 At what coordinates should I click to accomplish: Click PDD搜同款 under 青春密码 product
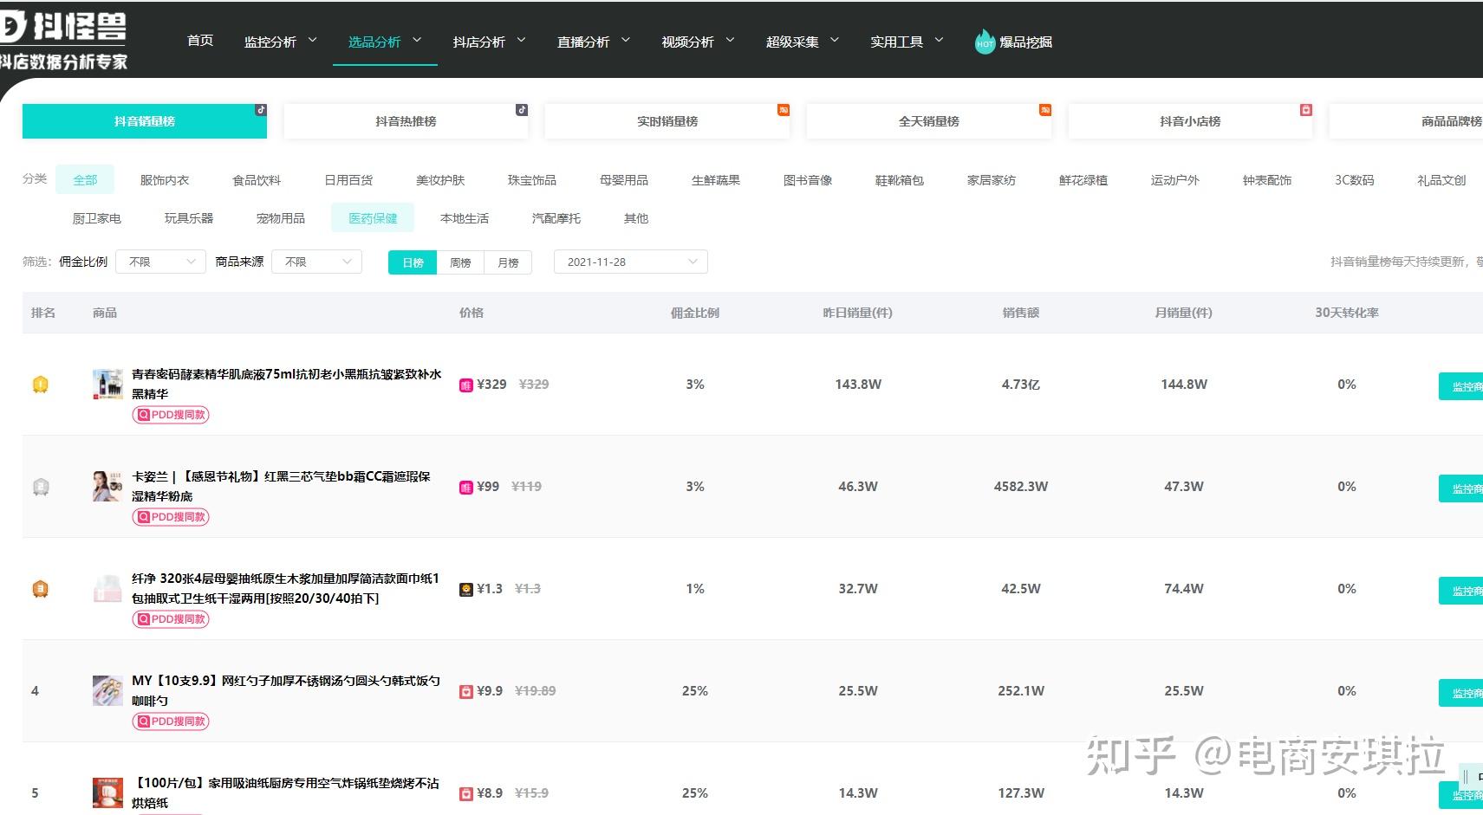coord(171,415)
